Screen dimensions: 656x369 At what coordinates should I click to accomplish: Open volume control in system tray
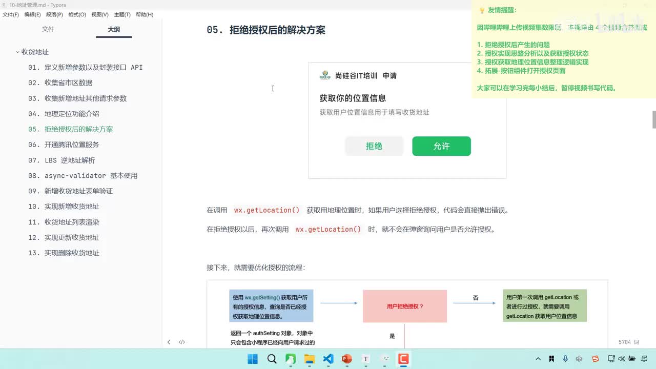pos(621,359)
